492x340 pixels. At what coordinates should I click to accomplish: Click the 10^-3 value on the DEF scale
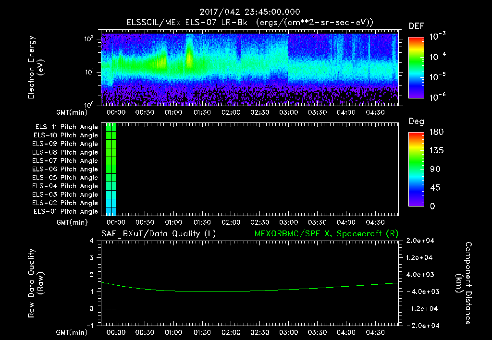pos(438,36)
